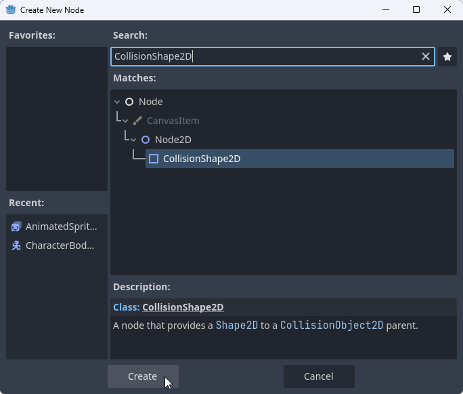The width and height of the screenshot is (463, 394).
Task: Collapse the Node2D tree branch
Action: tap(134, 140)
